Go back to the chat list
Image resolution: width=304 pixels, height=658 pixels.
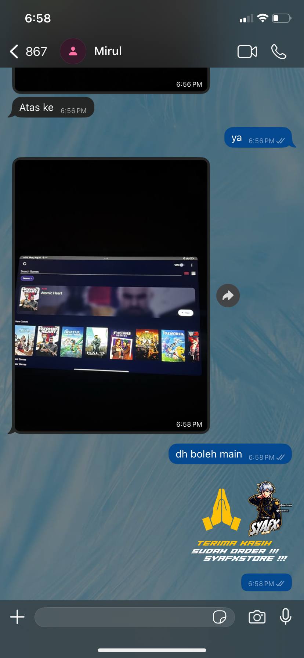pyautogui.click(x=14, y=51)
